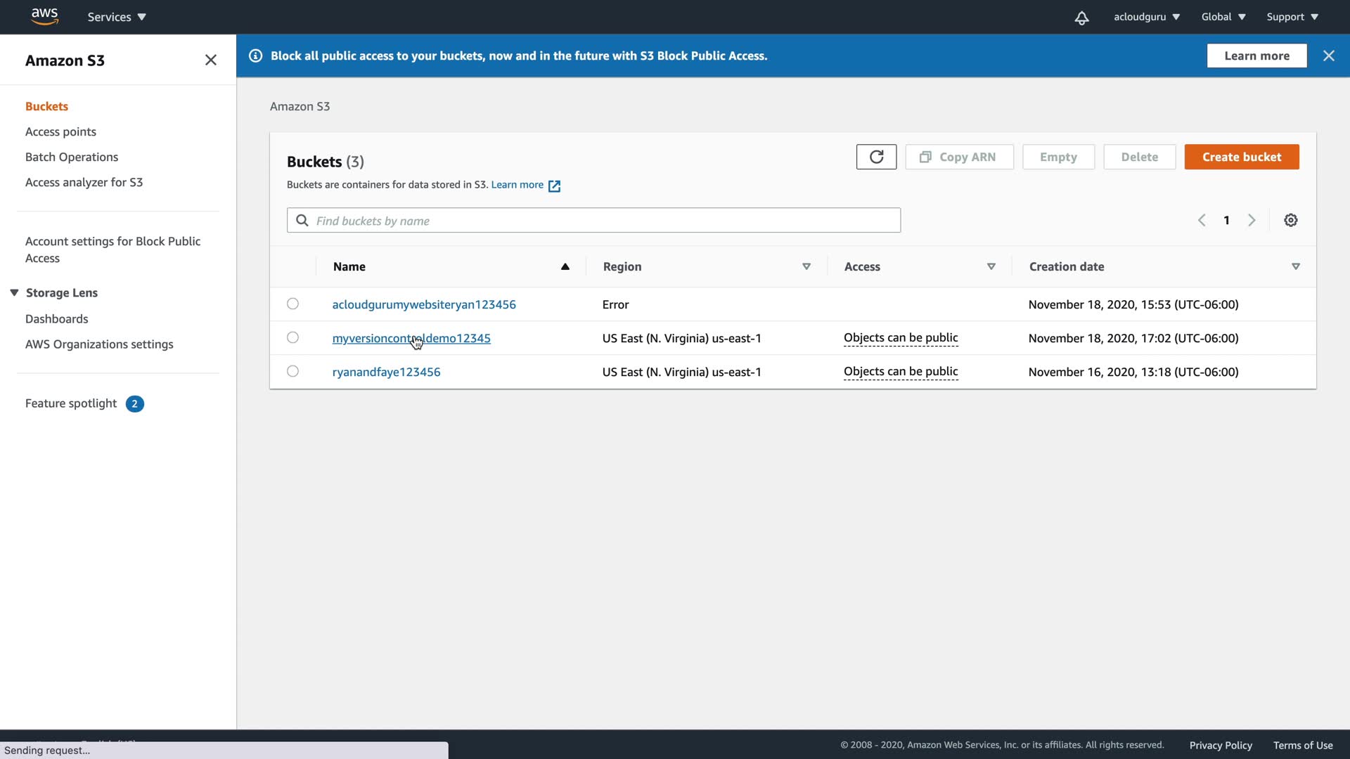Open the ryanandfaye123456 bucket link
Viewport: 1350px width, 759px height.
(386, 372)
